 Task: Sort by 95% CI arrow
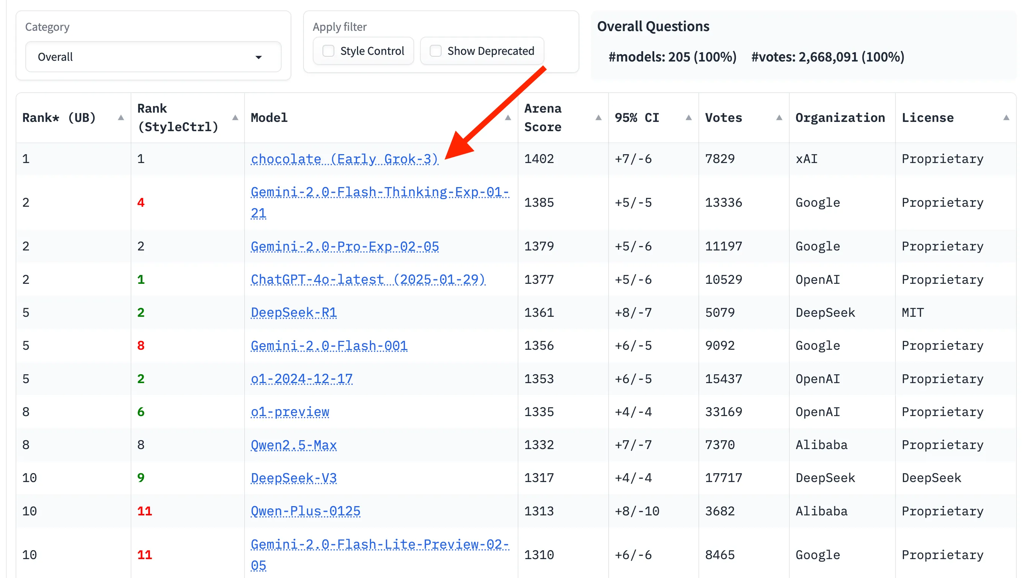pyautogui.click(x=688, y=117)
